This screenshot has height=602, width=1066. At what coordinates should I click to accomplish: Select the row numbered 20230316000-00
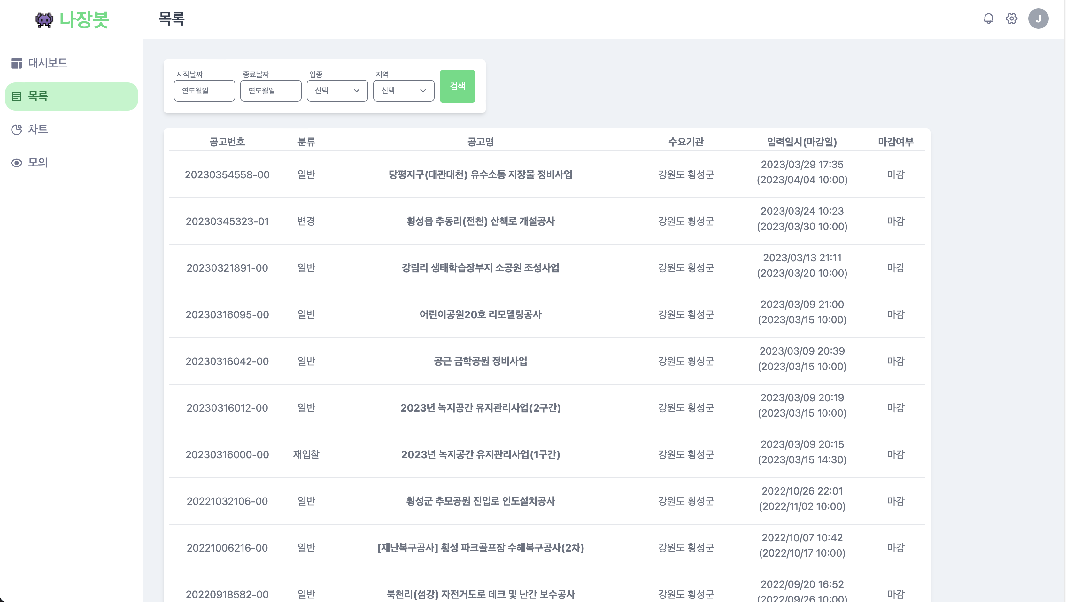point(227,454)
